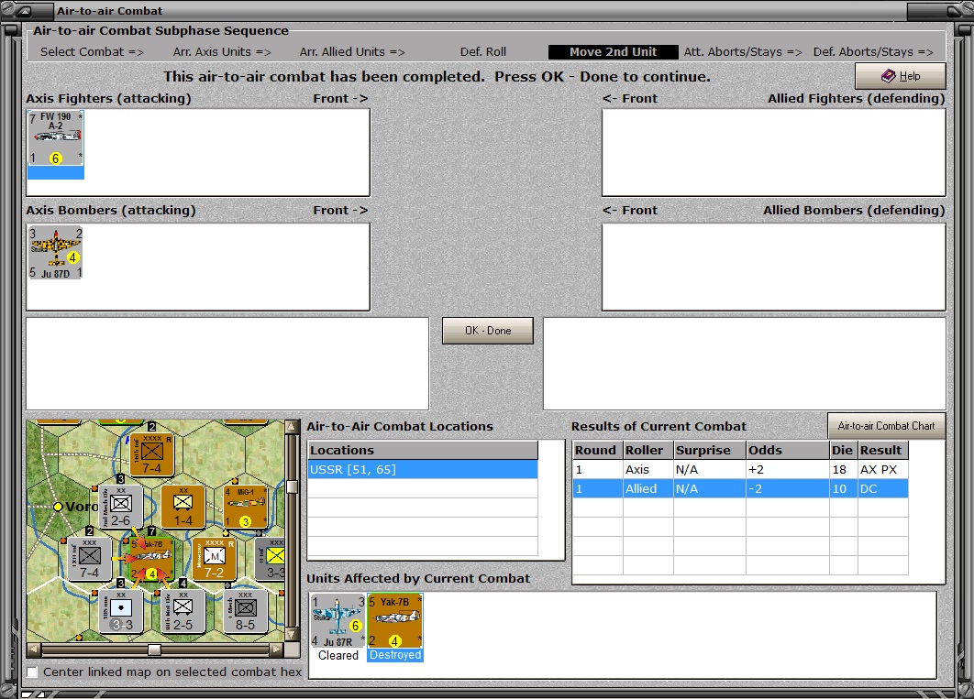Select the 2-6 mechanized division counter on the map
This screenshot has width=974, height=699.
120,506
